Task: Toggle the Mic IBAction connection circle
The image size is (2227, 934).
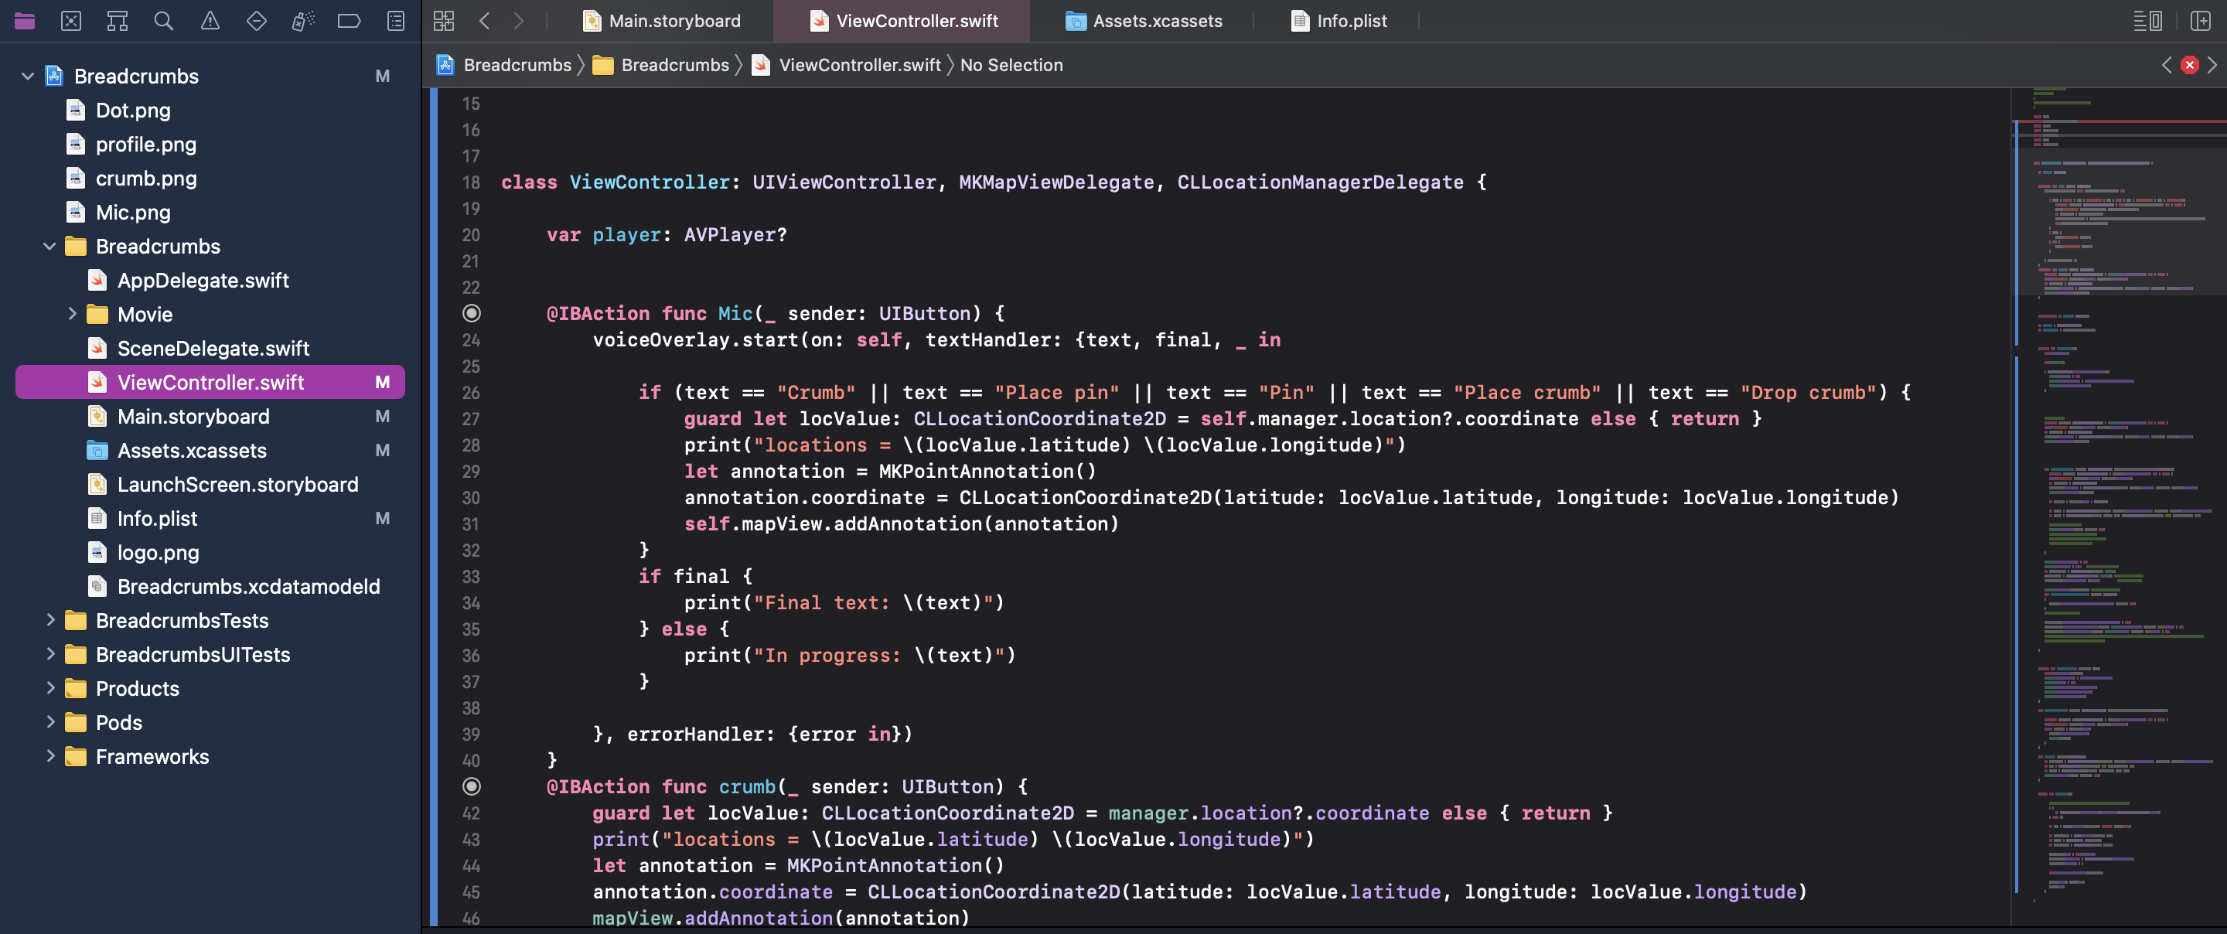Action: (471, 313)
